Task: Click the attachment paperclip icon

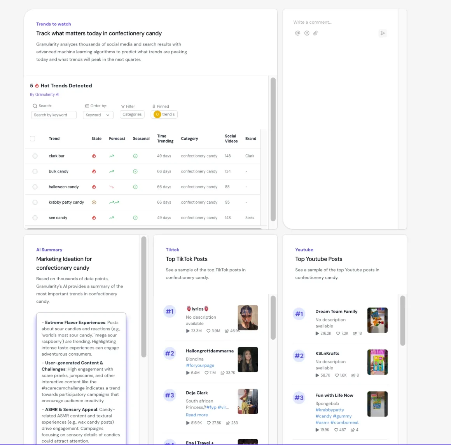Action: pos(316,33)
